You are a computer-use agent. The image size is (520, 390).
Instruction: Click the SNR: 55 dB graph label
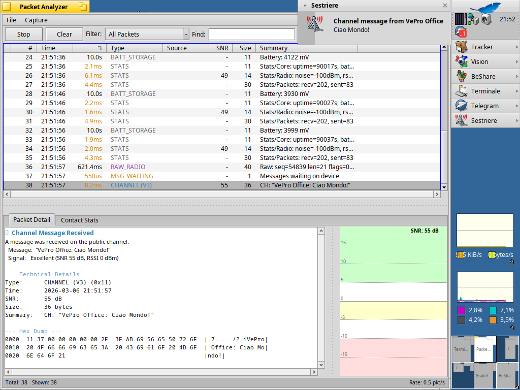425,231
